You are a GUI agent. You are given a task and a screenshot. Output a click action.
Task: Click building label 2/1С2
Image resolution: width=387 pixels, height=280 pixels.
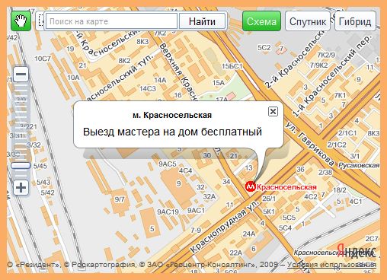[337, 145]
